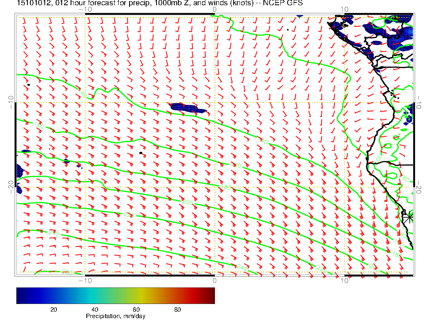Click the black asterisk marker on the coast
Screen dimensions: 426x329
click(409, 217)
